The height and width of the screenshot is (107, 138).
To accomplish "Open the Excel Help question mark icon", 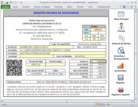I will pyautogui.click(x=124, y=7).
